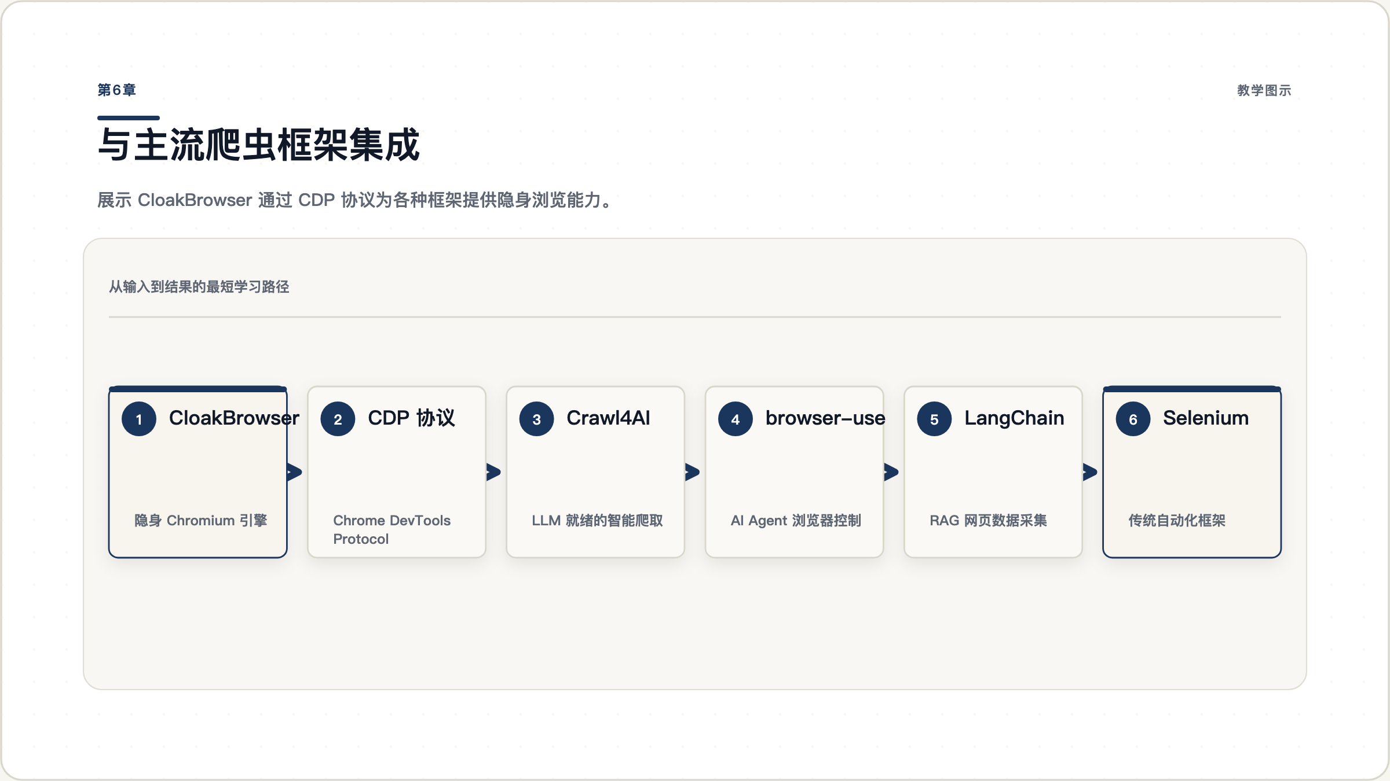Click arrow between CloakBrowser and CDP cards

(295, 472)
